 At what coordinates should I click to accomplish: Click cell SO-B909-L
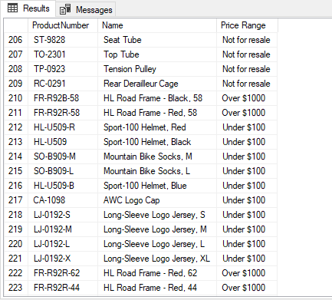pyautogui.click(x=63, y=171)
